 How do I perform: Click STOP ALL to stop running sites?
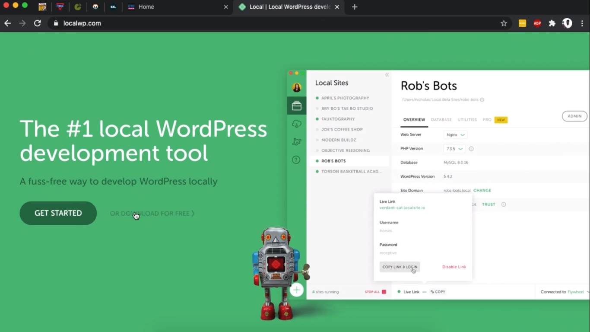(375, 292)
